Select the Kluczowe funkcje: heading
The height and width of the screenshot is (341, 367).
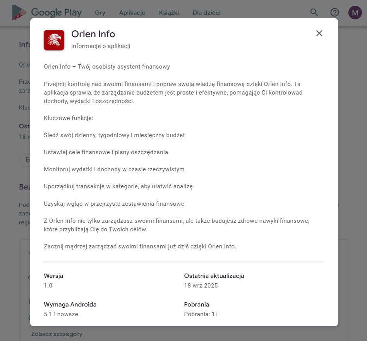point(69,118)
